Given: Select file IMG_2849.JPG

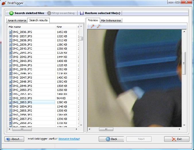Looking at the screenshot, I should (22, 86).
